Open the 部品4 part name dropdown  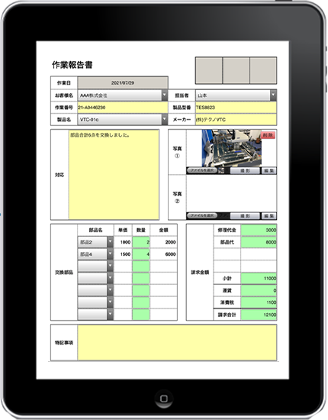coord(95,254)
